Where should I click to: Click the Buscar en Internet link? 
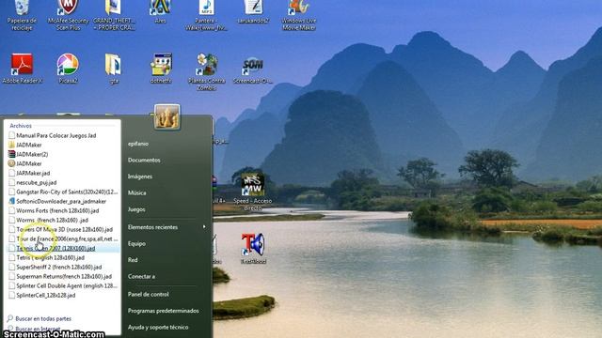38,329
